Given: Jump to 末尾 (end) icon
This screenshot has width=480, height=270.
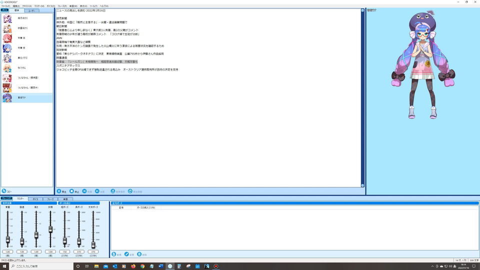Looking at the screenshot, I should click(97, 191).
